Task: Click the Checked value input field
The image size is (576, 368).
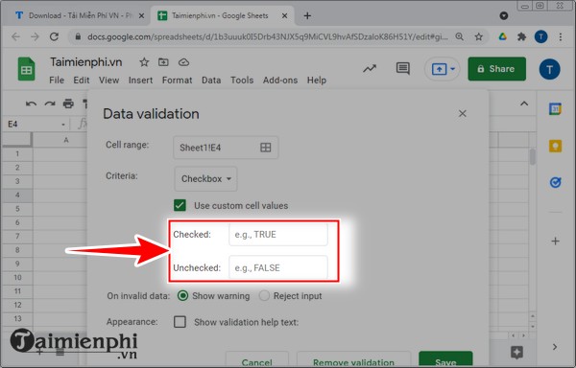Action: pyautogui.click(x=278, y=234)
